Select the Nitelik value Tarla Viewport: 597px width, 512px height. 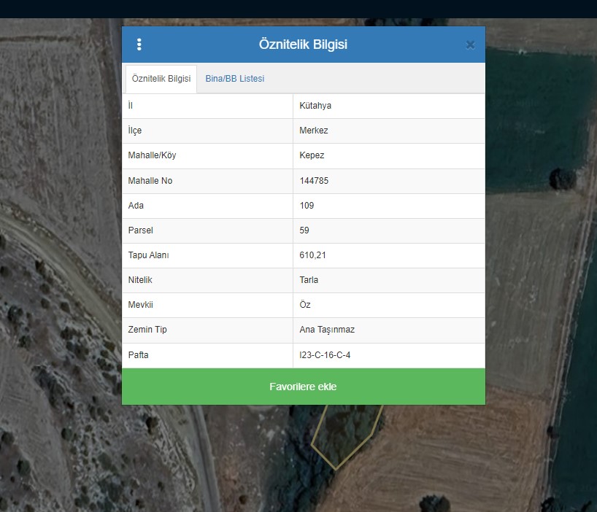pyautogui.click(x=309, y=280)
